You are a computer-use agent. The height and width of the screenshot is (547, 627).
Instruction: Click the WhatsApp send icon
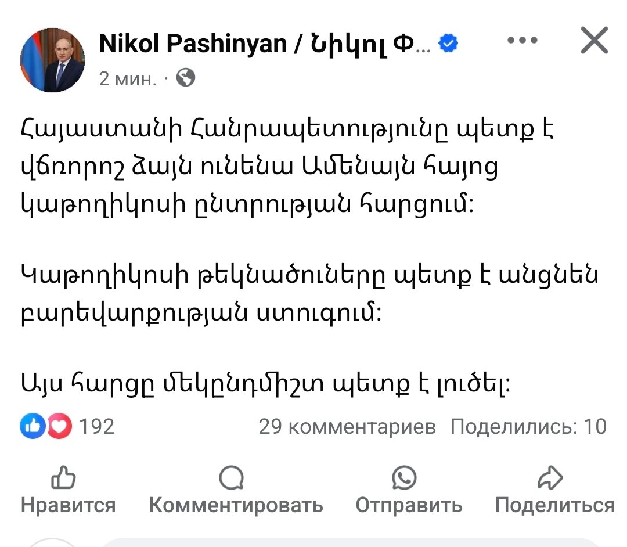(x=404, y=477)
